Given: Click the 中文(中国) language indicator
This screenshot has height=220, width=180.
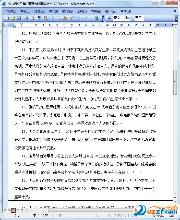Looking at the screenshot, I should tap(157, 215).
